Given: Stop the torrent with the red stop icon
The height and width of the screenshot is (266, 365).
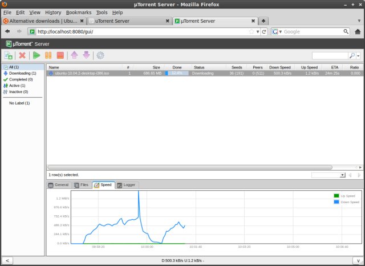Looking at the screenshot, I should (60, 55).
